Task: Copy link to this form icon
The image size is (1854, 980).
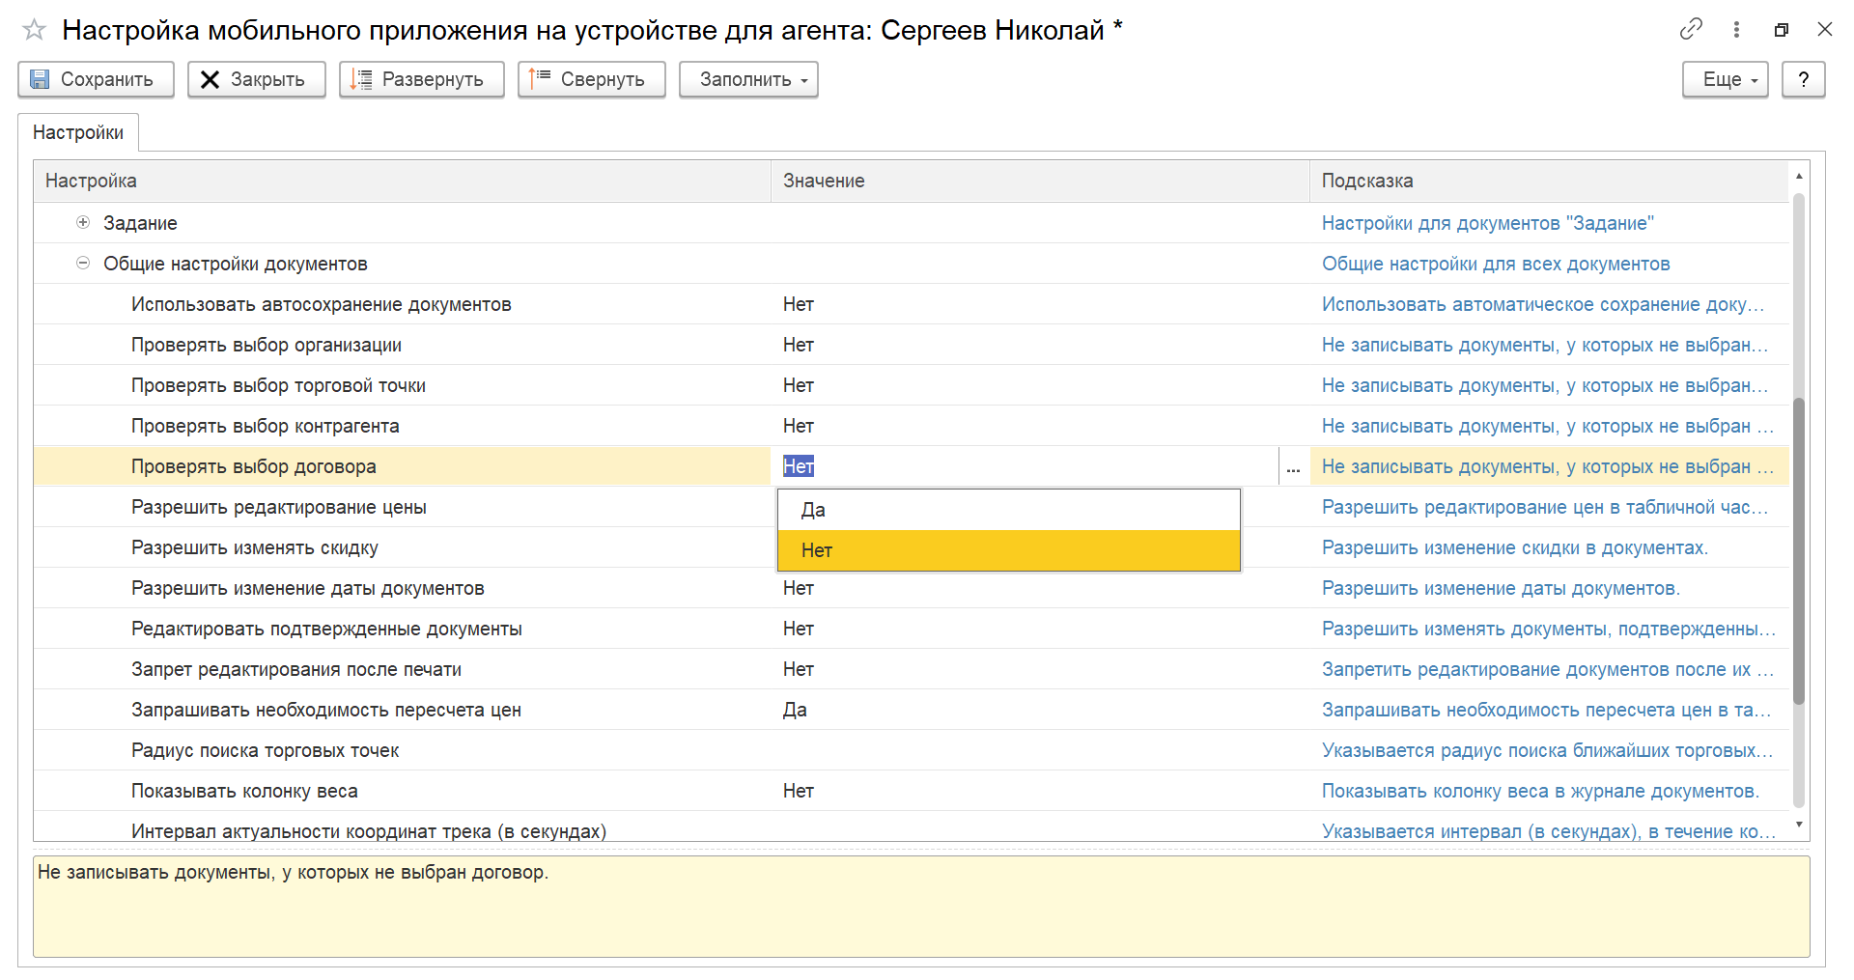Action: coord(1691,29)
